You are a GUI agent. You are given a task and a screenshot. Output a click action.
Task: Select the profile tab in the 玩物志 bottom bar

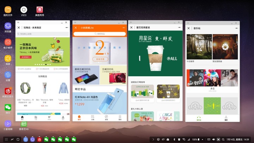(63, 118)
